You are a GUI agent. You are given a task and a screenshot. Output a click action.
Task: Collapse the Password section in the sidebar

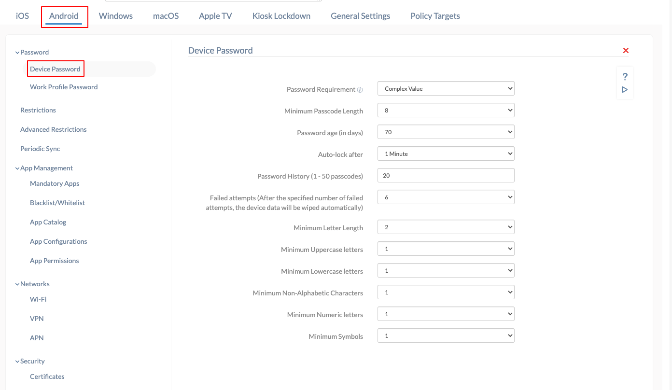tap(17, 52)
